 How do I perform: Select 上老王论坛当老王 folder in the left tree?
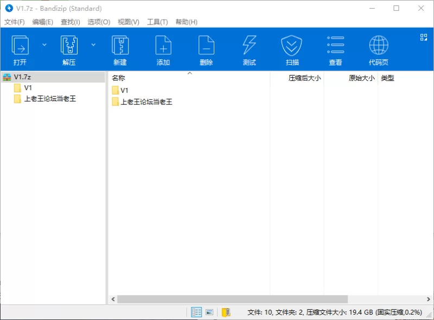(x=45, y=99)
